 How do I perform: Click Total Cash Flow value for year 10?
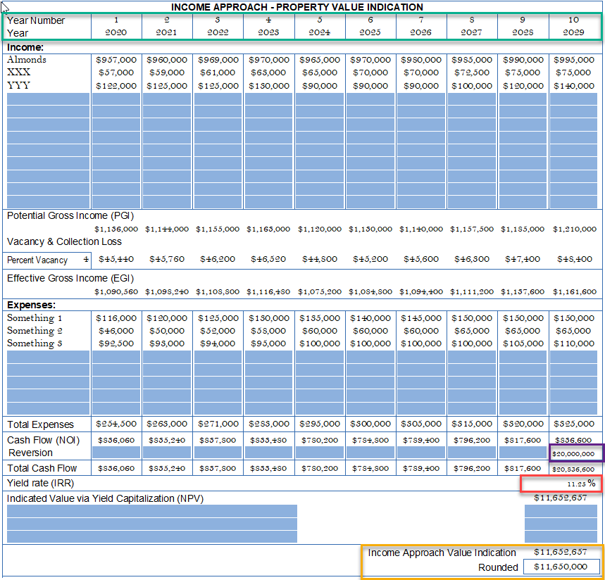tap(574, 468)
